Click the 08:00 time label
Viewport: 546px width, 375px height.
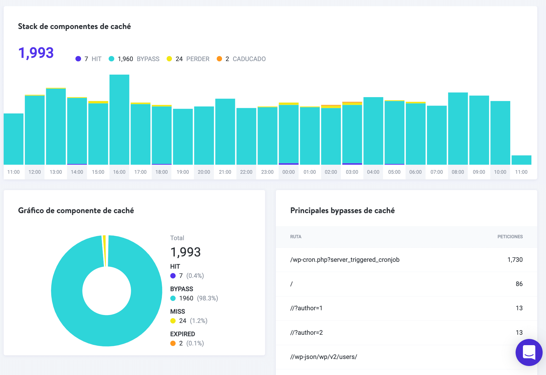click(458, 172)
